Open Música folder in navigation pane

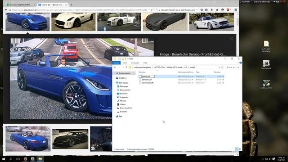[x=123, y=101]
